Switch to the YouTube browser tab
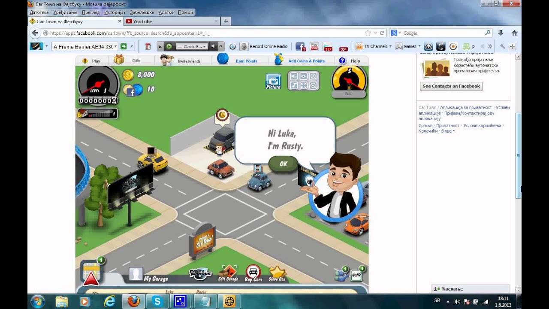Screen dimensions: 549x309 pos(172,21)
